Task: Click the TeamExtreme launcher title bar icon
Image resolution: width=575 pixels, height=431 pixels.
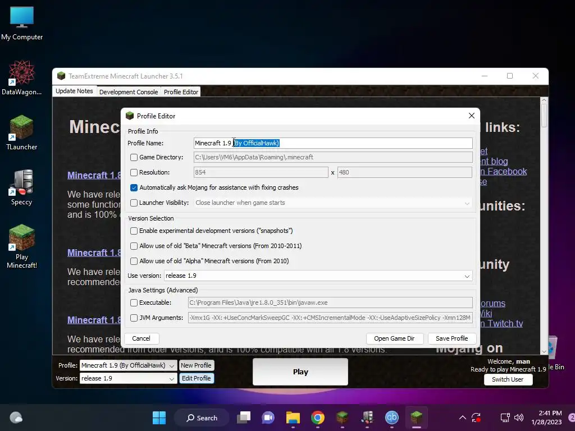Action: pyautogui.click(x=61, y=76)
